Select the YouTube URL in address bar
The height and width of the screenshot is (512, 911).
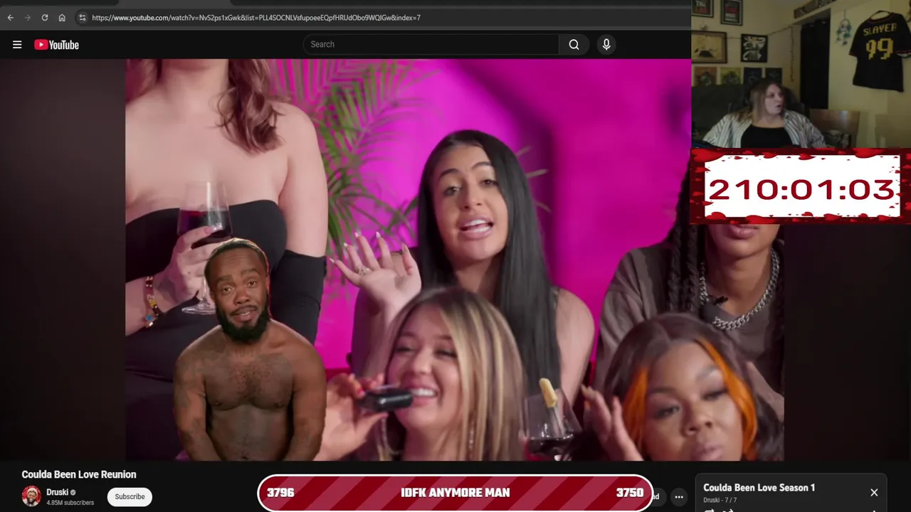[x=256, y=18]
